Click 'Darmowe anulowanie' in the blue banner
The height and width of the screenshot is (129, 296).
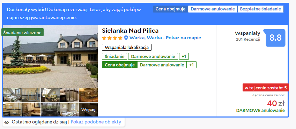213,9
